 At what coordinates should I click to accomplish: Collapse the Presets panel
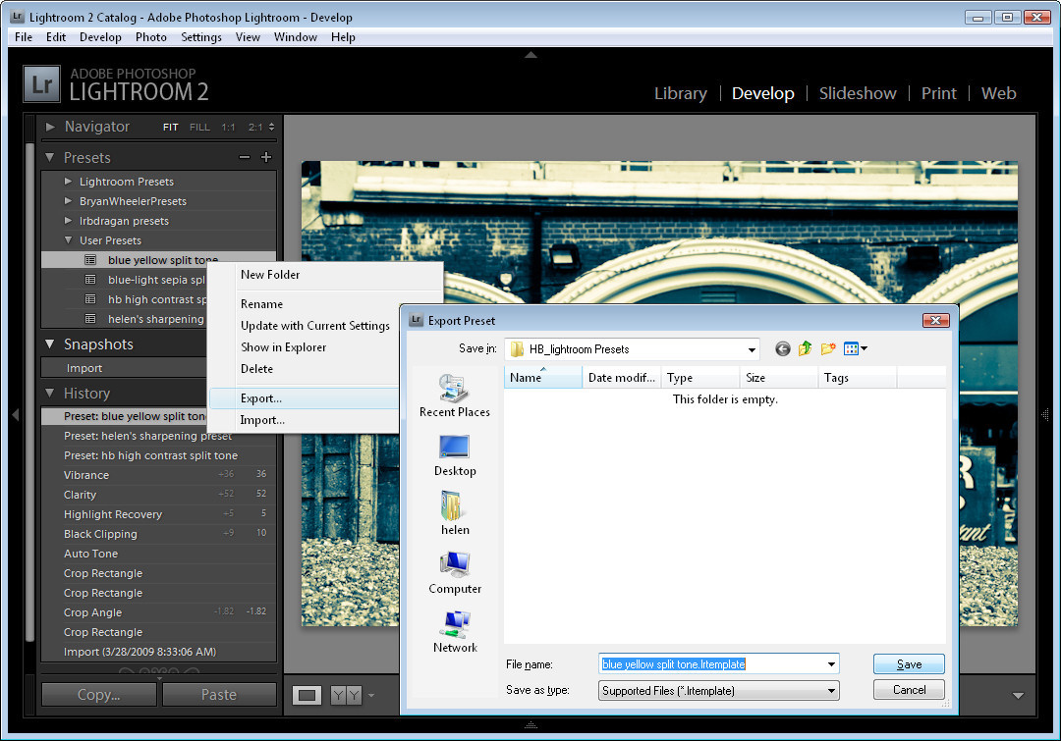click(49, 158)
